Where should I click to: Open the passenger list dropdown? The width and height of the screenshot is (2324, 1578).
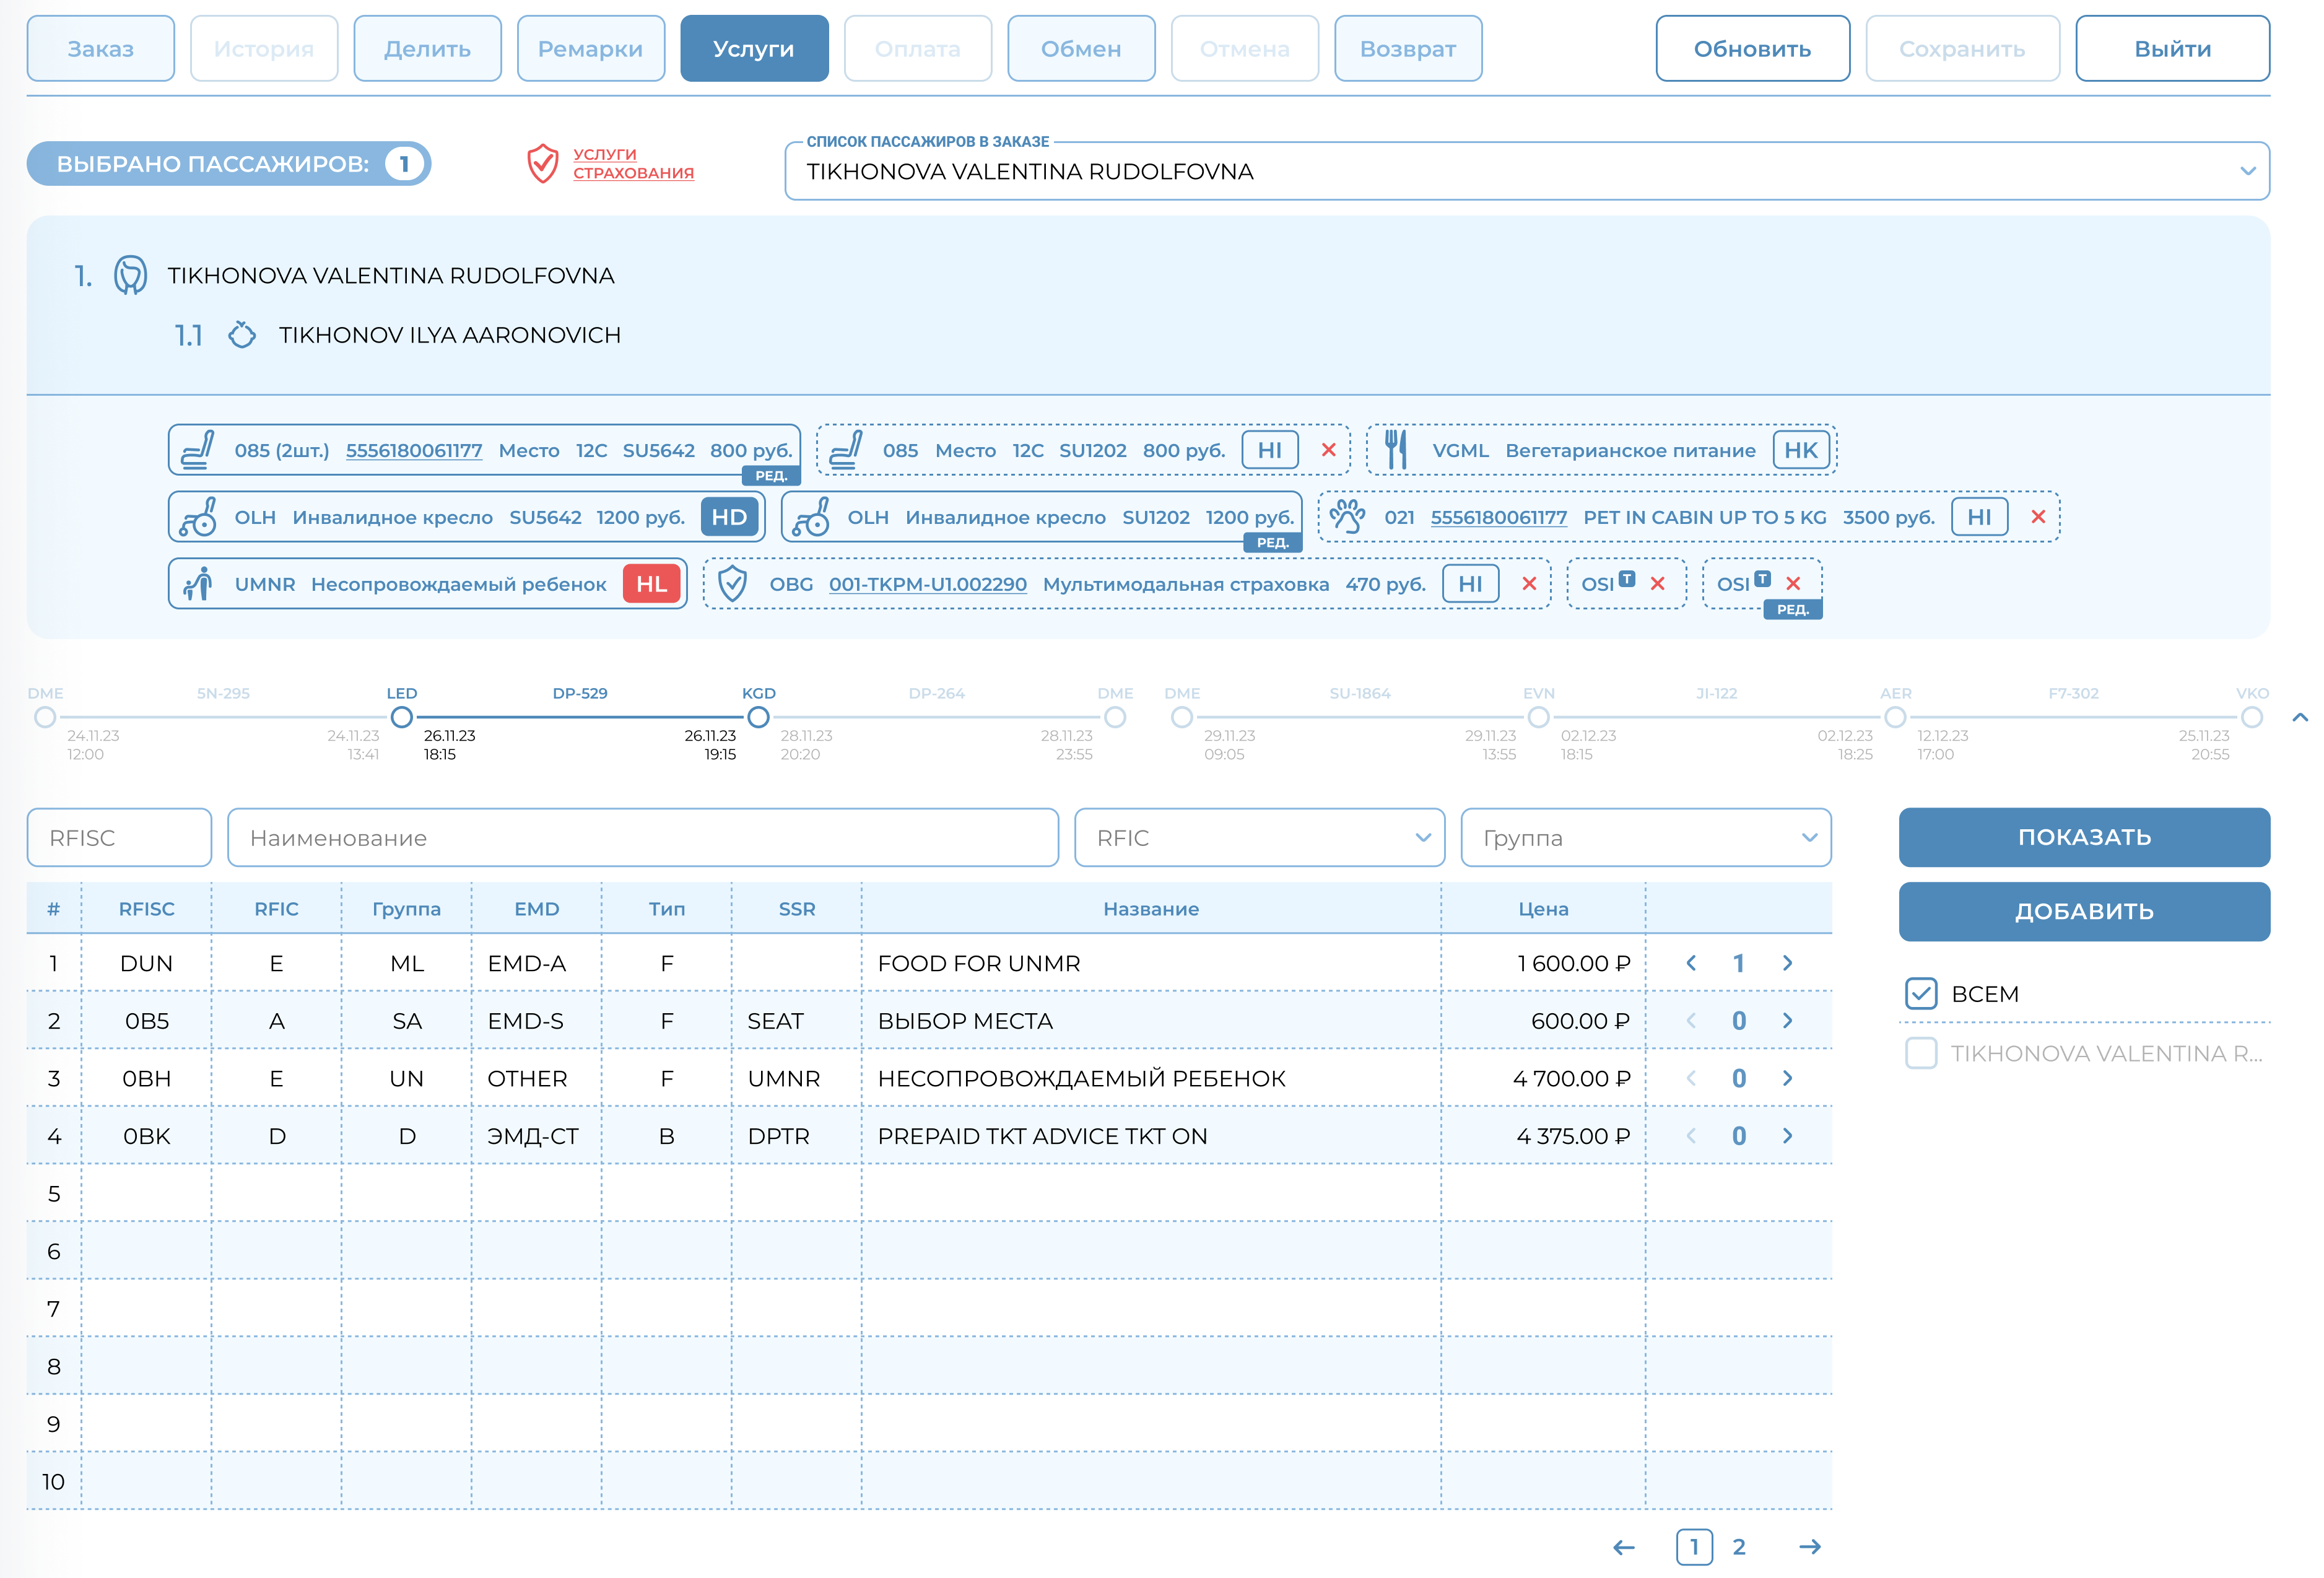coord(2247,171)
